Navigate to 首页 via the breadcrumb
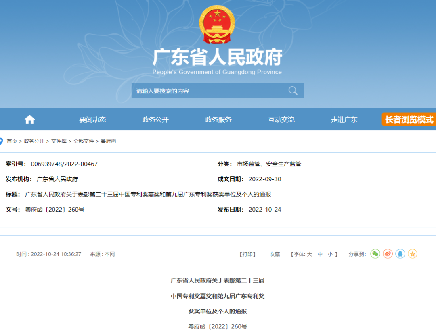The height and width of the screenshot is (334, 436). pos(13,141)
